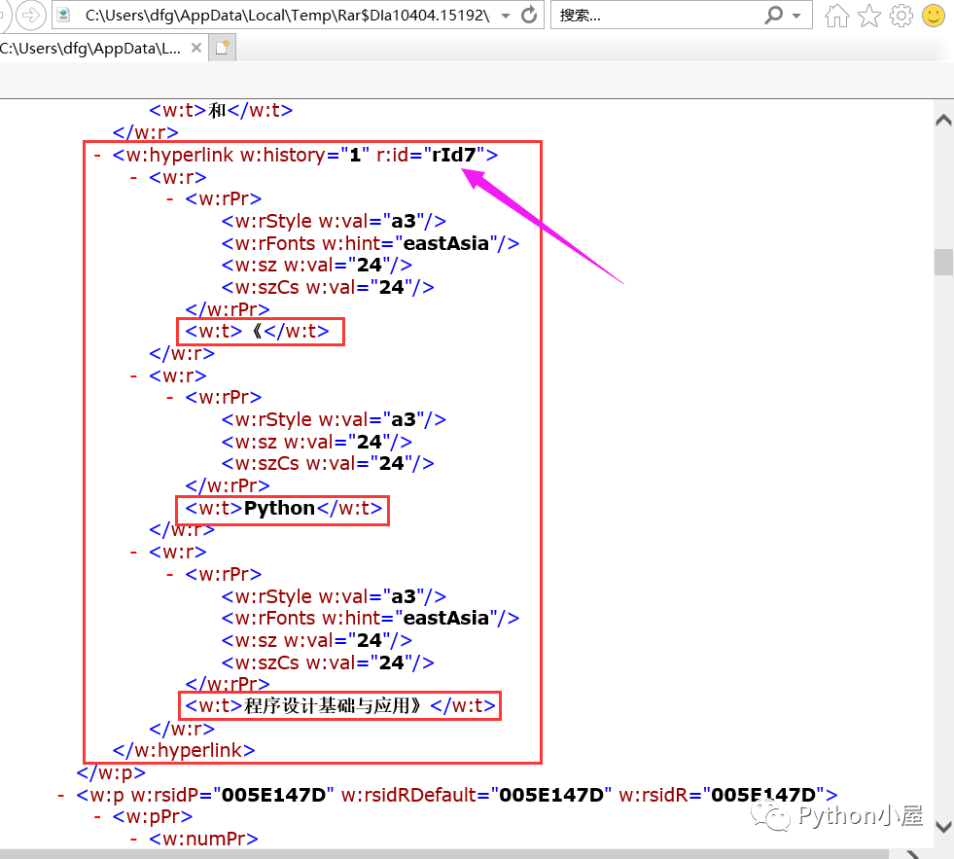Screen dimensions: 954x859
Task: Select the address bar path field
Action: coord(287,16)
